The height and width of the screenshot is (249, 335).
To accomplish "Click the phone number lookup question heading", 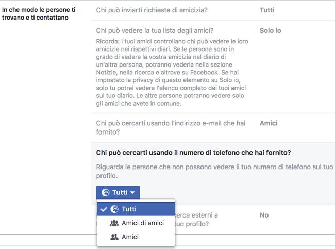I will (193, 153).
